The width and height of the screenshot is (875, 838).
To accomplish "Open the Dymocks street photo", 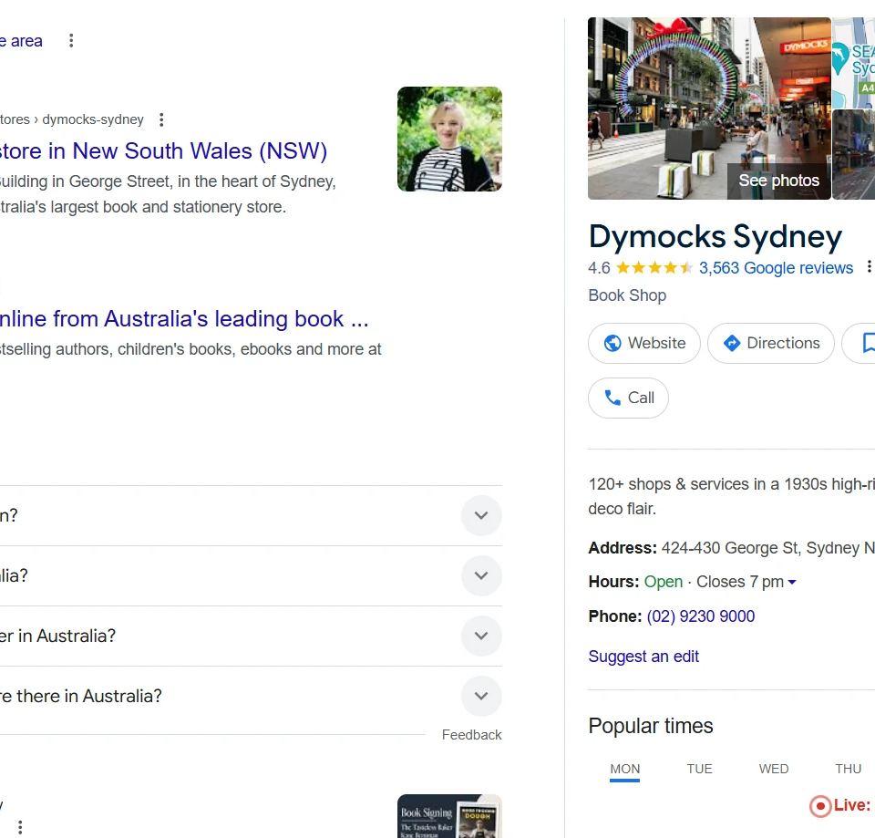I will [709, 109].
